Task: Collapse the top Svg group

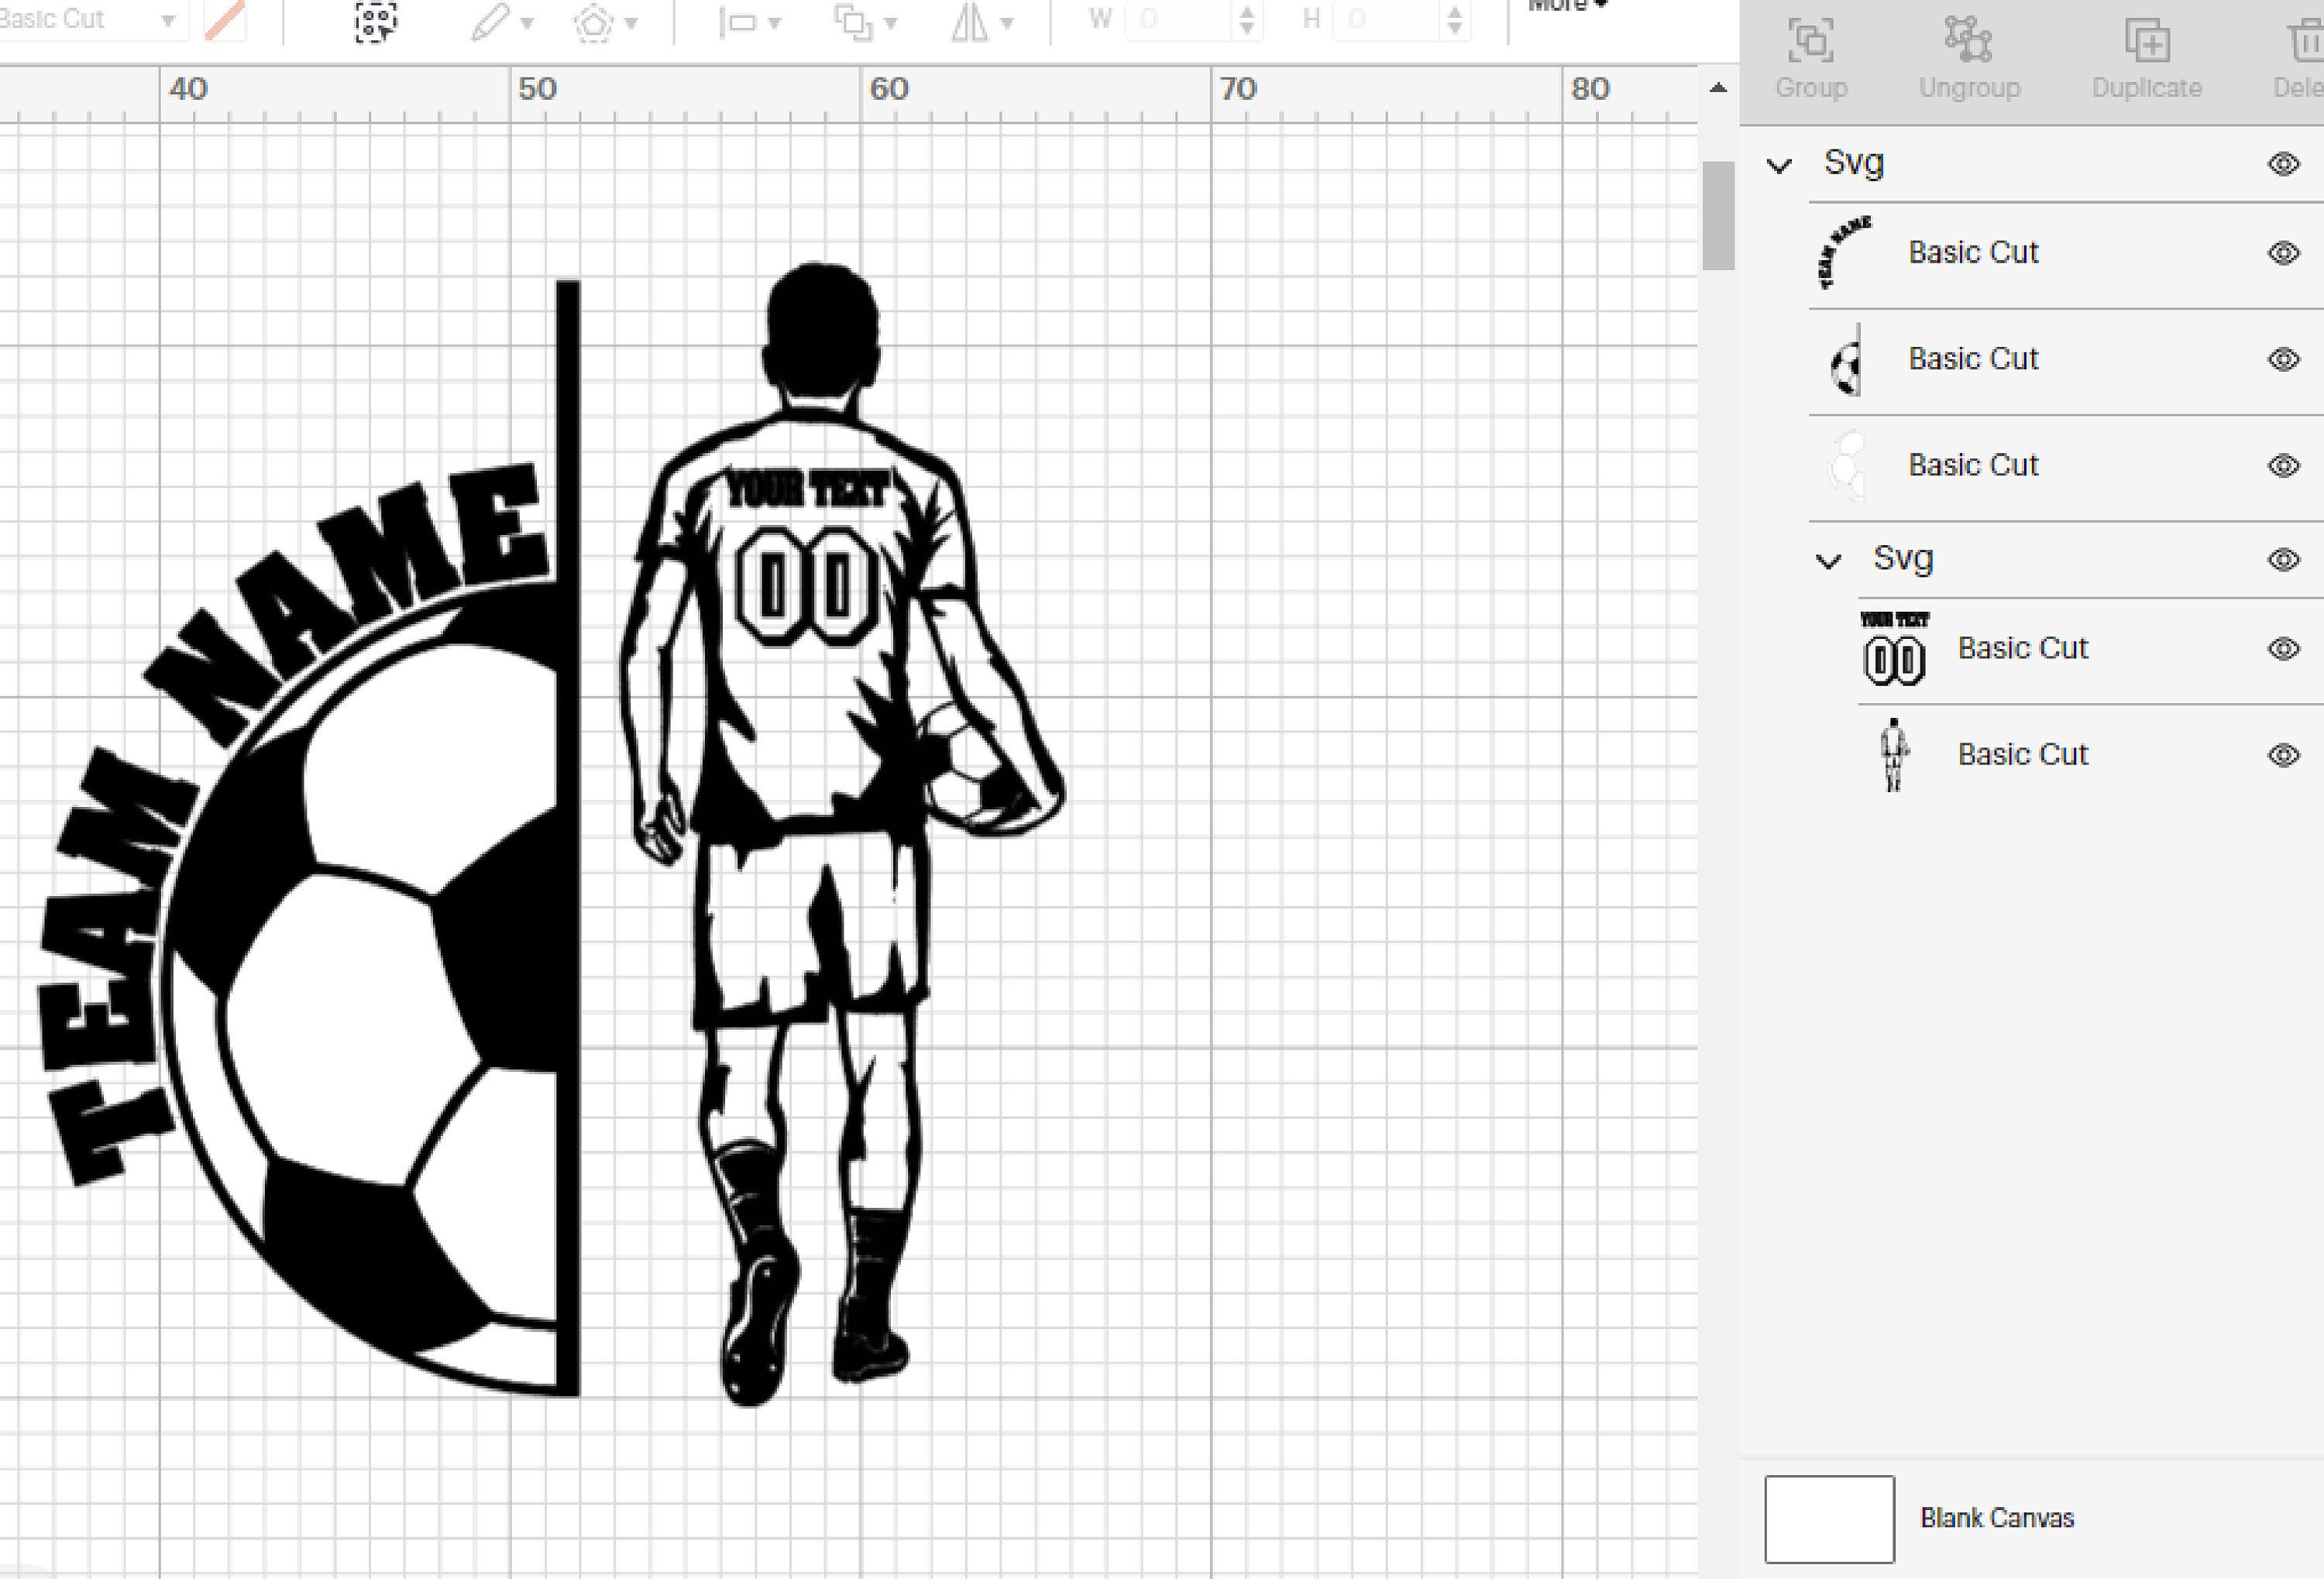Action: (x=1780, y=165)
